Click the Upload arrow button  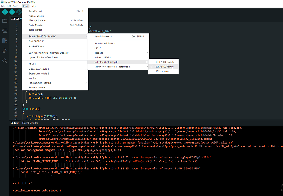coord(12,12)
